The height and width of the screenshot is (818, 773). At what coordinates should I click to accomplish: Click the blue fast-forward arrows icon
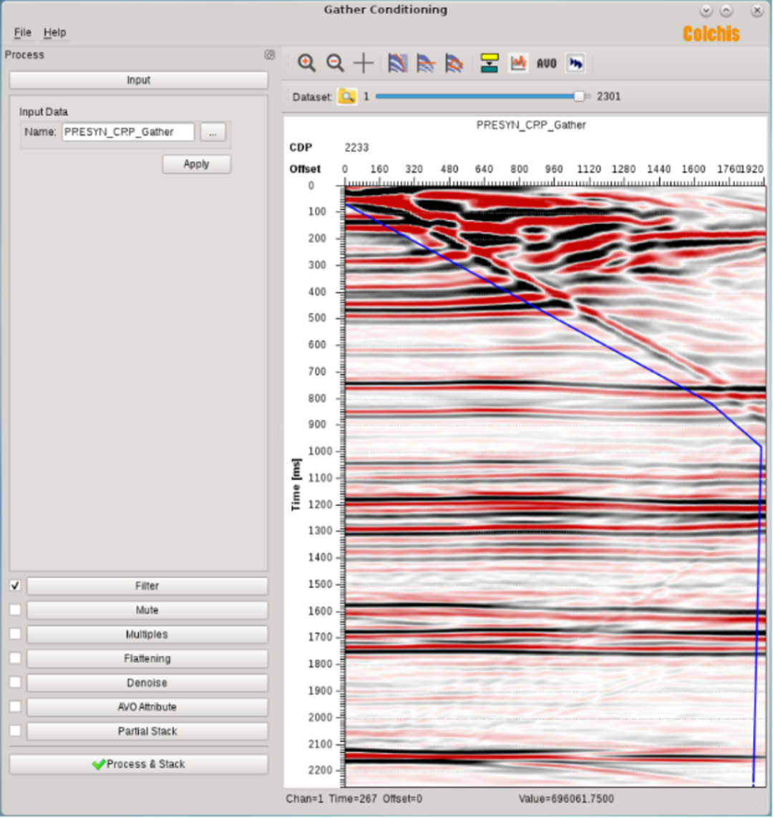coord(575,64)
